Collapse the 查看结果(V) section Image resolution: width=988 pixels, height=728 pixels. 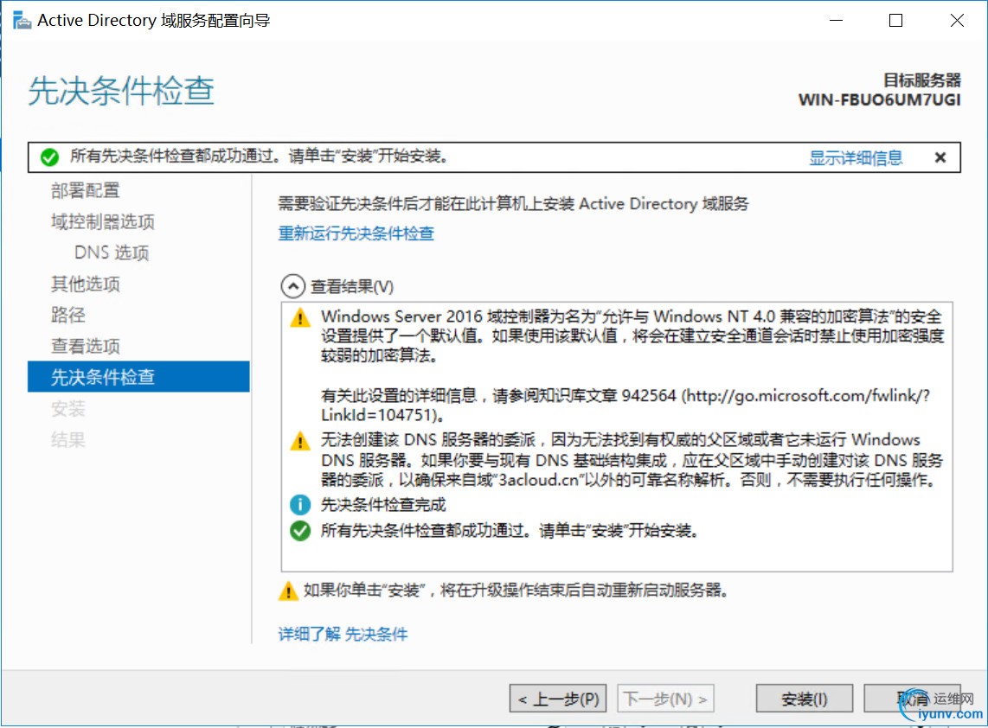point(293,286)
